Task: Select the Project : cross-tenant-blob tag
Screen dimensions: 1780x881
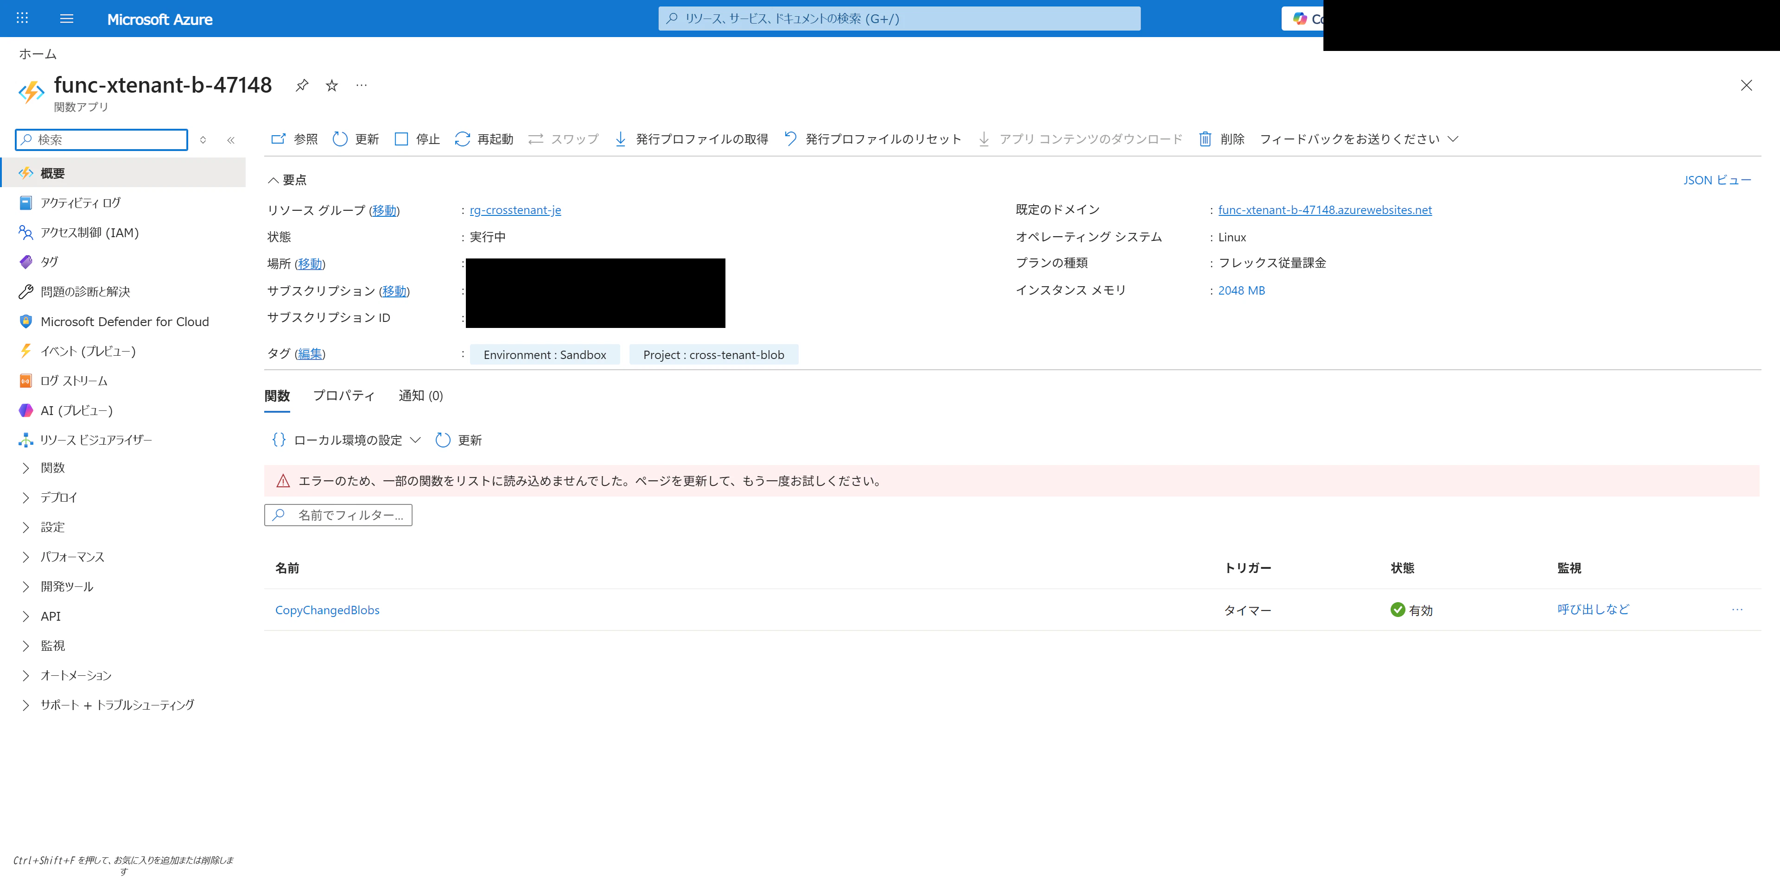Action: click(714, 354)
